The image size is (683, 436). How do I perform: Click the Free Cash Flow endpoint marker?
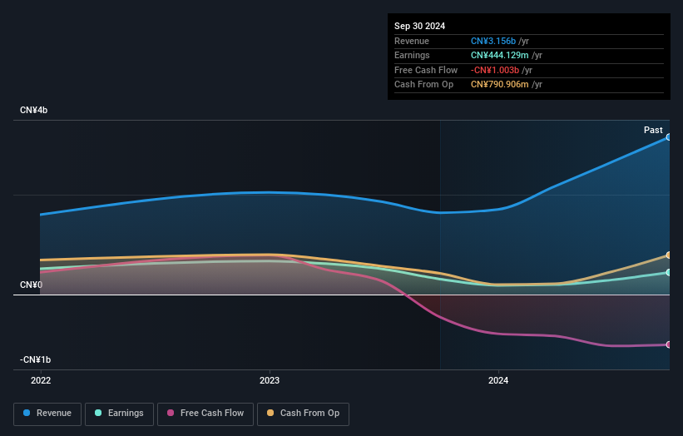point(668,345)
